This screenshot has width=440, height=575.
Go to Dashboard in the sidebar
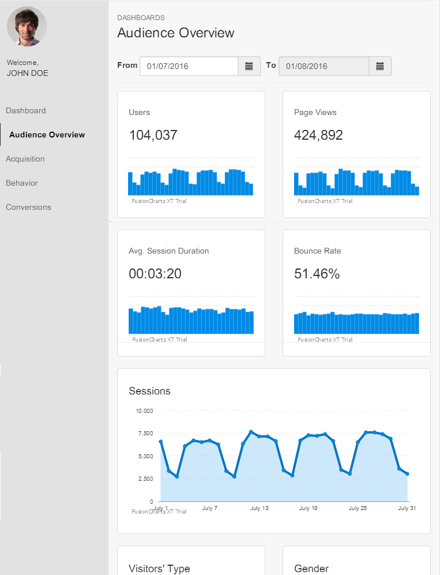tap(26, 110)
